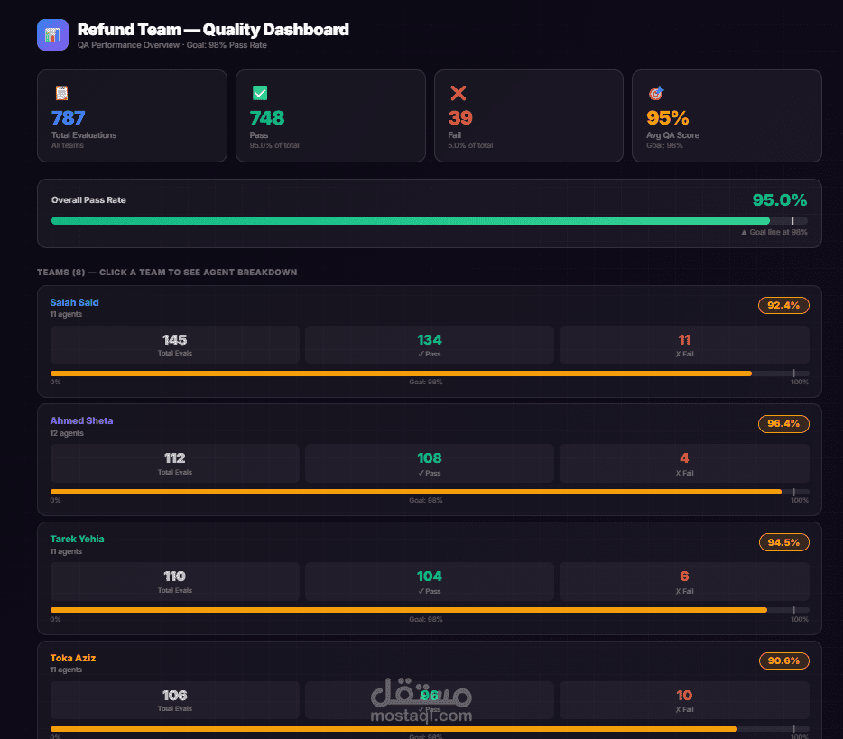Click the 'Overall Pass Rate' label
Screen dimensions: 843x739
(88, 200)
